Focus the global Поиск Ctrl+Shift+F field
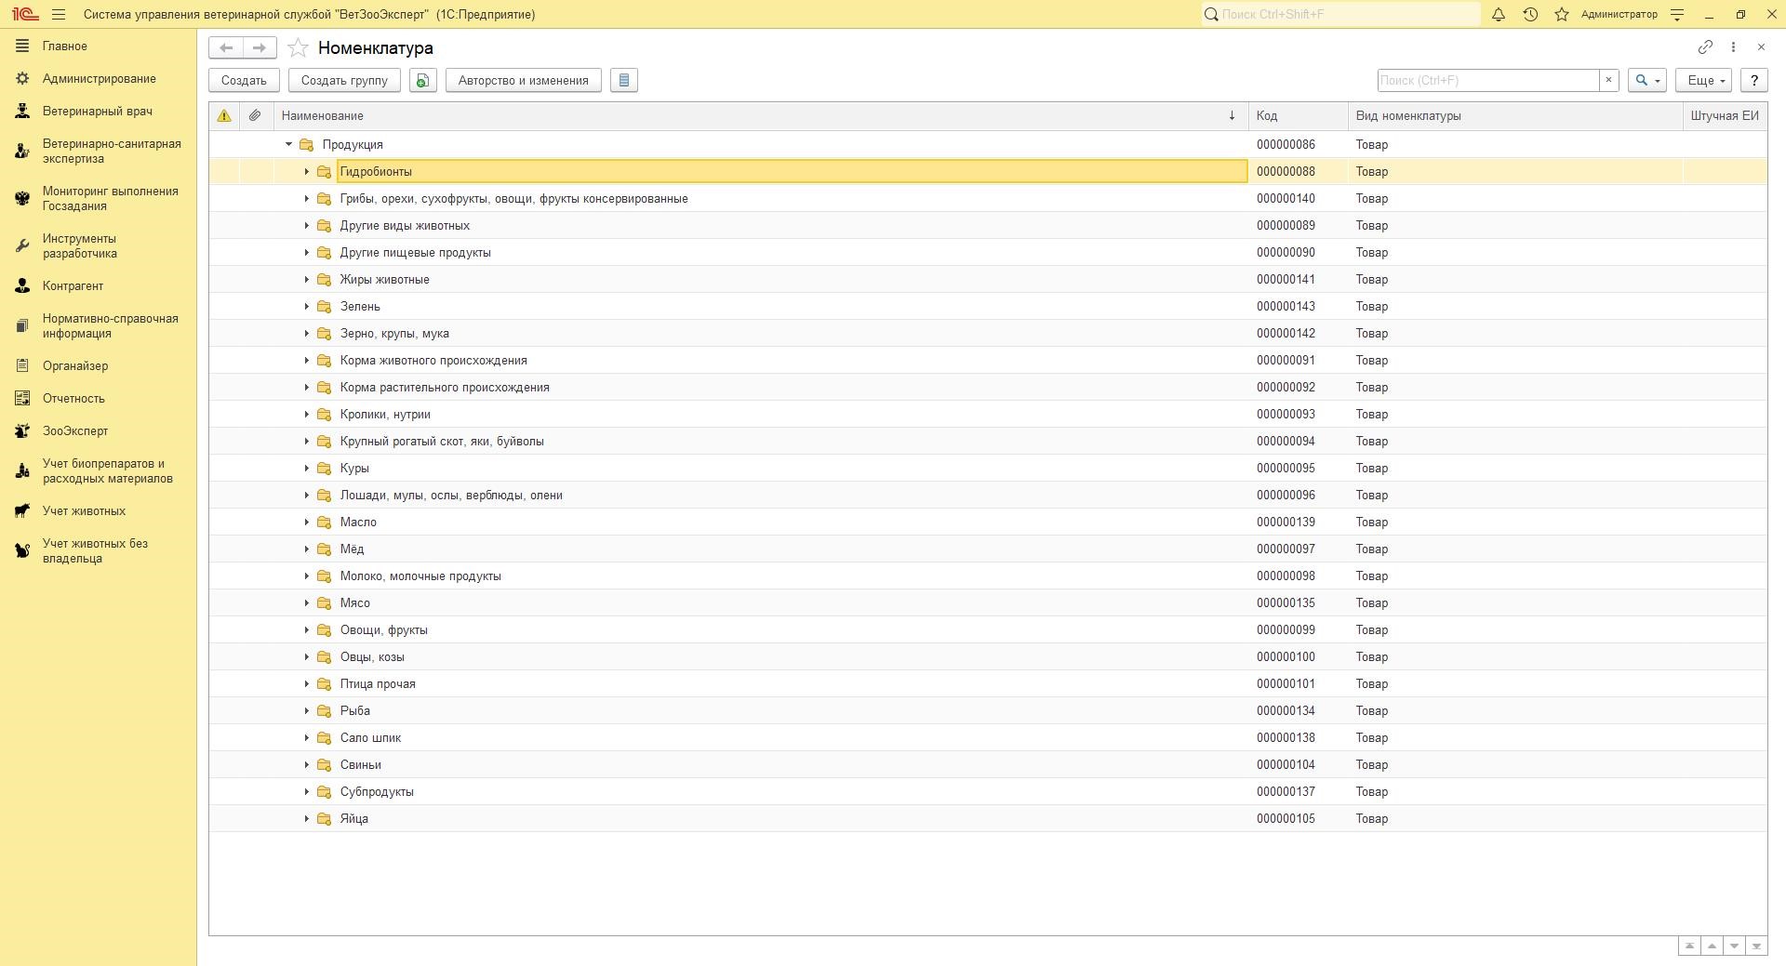The image size is (1786, 966). (x=1340, y=15)
